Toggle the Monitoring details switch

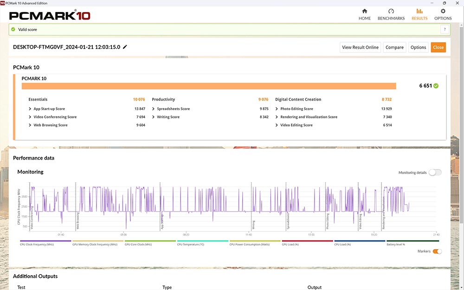click(x=435, y=173)
